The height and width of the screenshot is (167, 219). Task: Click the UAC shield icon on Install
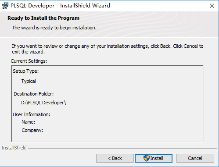click(146, 158)
